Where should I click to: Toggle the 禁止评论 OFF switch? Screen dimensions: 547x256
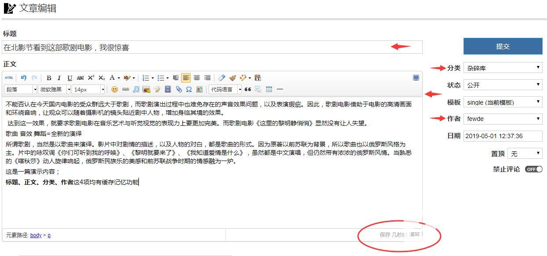(x=533, y=169)
